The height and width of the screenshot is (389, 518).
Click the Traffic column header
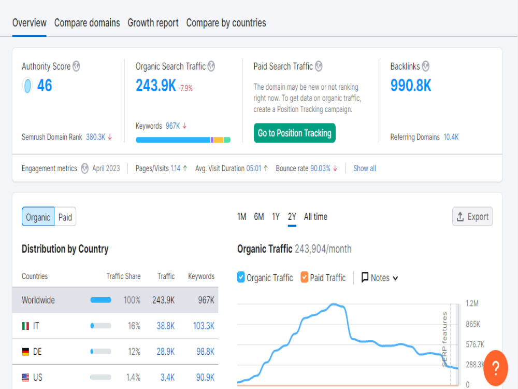click(166, 276)
